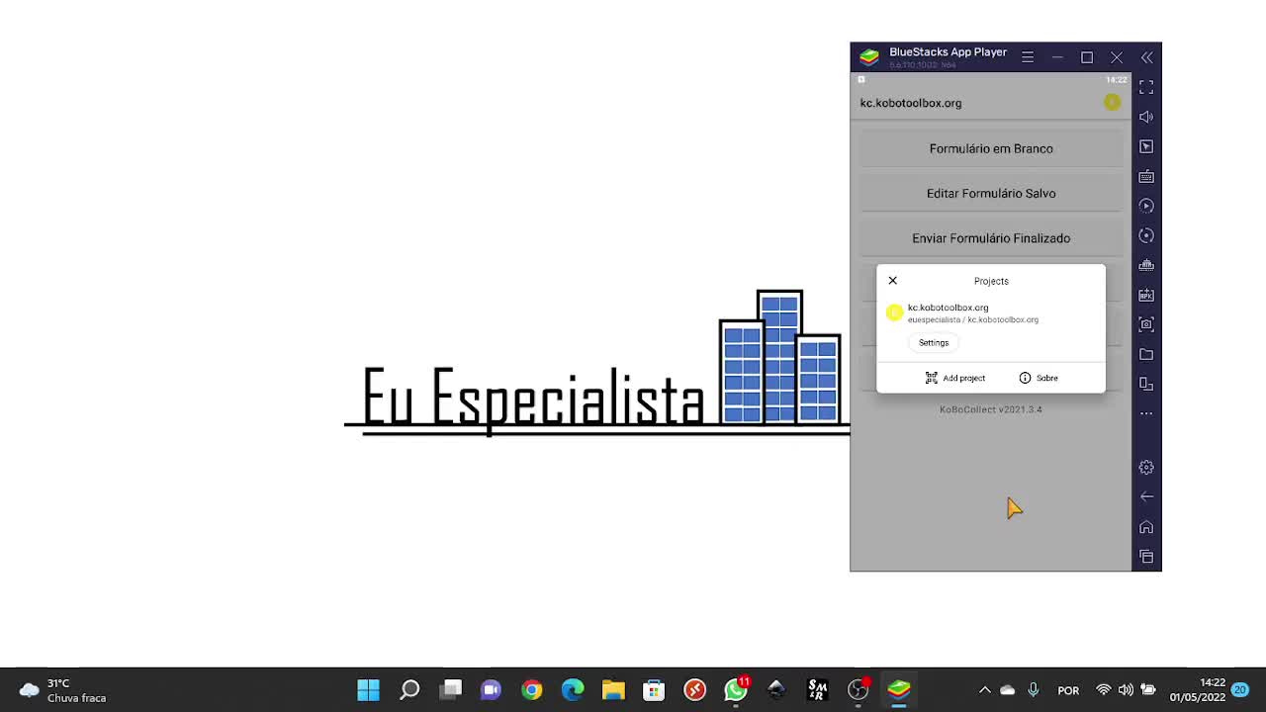Maximize the BlueStacks window
1266x712 pixels.
(x=1087, y=57)
